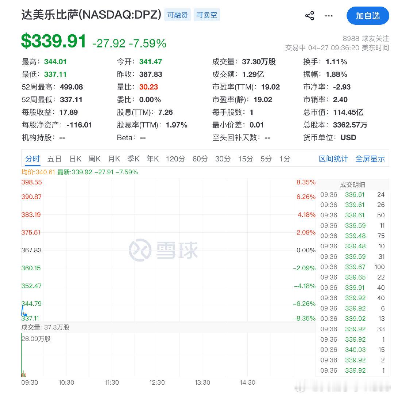Open the three-dots more options menu
Viewport: 394px width, 396px height.
coord(329,16)
